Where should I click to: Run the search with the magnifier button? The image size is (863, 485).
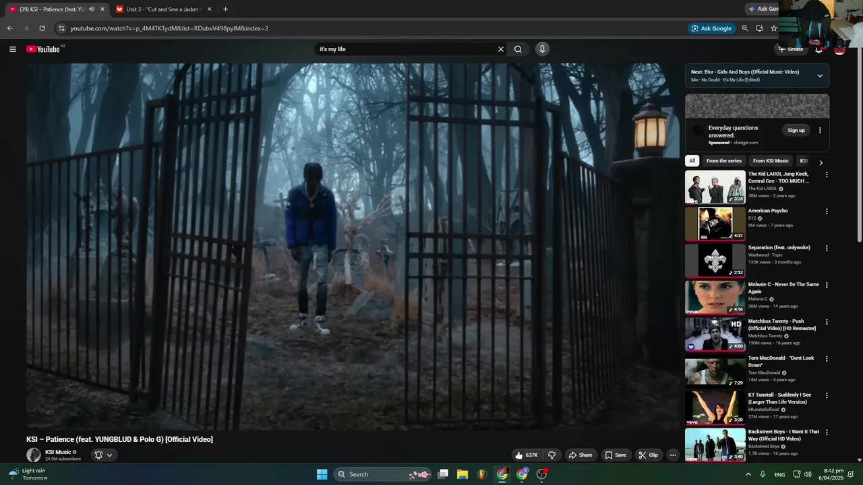coord(518,49)
